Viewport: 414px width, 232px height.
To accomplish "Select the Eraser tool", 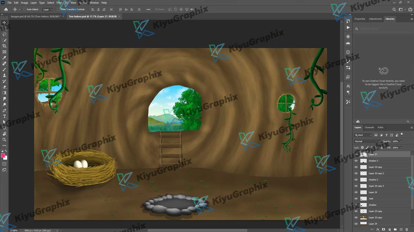I will coord(5,87).
